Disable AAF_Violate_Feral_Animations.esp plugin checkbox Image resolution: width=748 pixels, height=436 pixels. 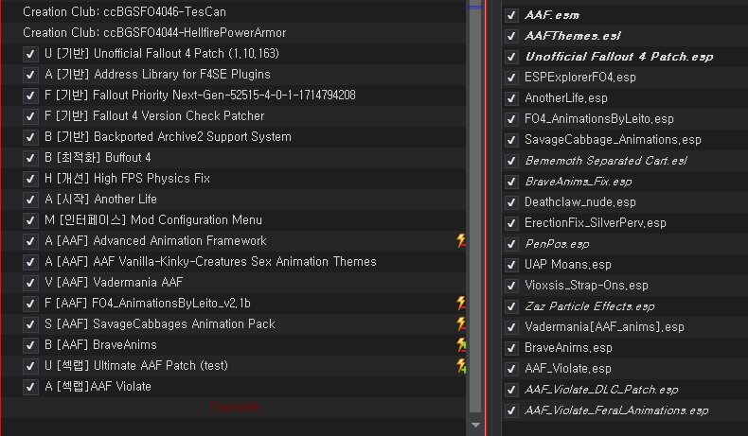(511, 410)
